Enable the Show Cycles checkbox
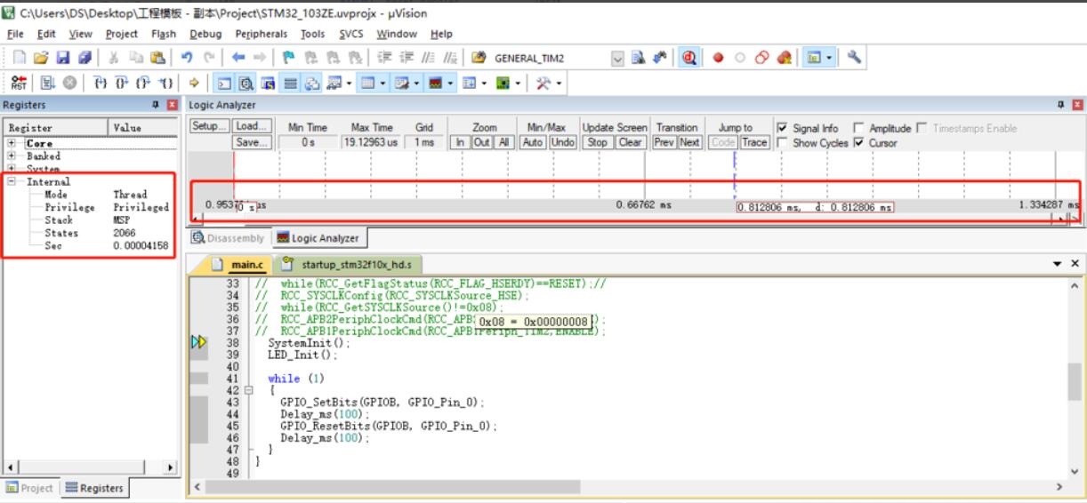This screenshot has height=503, width=1087. [x=782, y=143]
